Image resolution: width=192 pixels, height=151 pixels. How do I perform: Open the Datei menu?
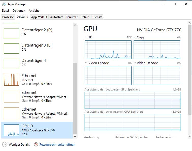pyautogui.click(x=6, y=11)
